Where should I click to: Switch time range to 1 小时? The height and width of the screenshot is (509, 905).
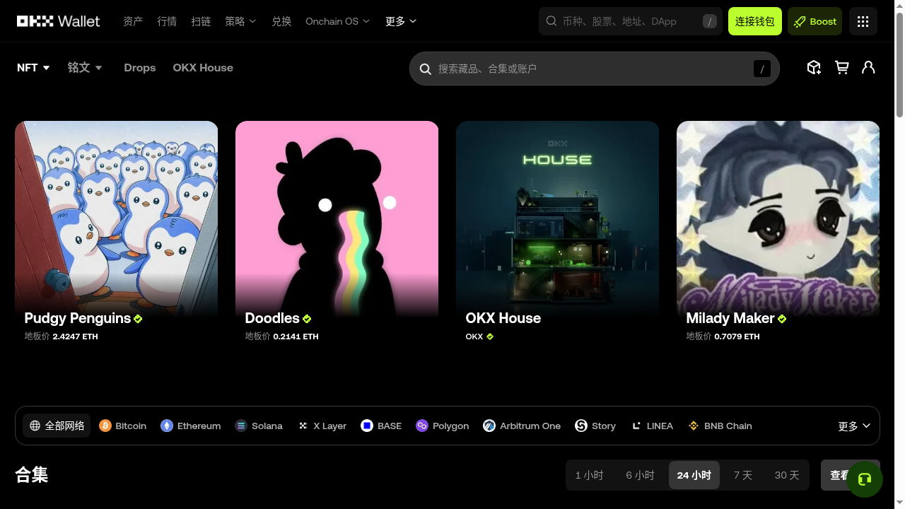[589, 475]
